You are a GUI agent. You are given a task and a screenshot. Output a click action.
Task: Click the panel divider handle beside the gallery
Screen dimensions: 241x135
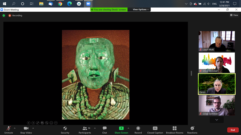(x=191, y=73)
